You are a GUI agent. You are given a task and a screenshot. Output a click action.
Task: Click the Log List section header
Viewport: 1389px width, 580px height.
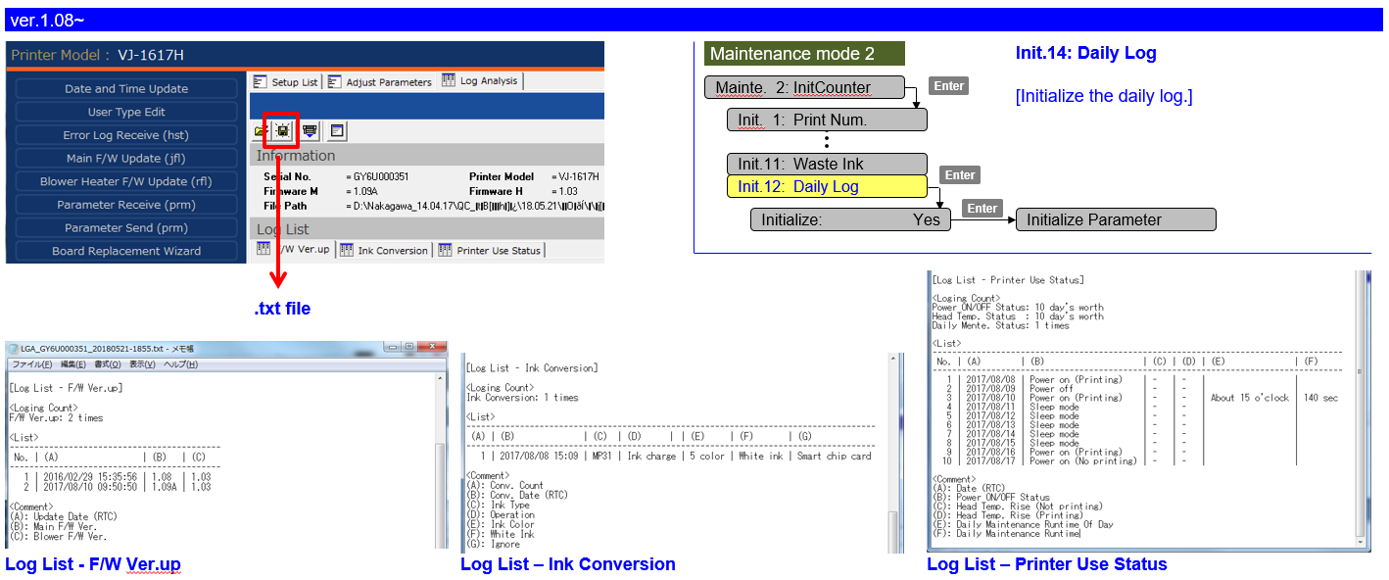(427, 228)
